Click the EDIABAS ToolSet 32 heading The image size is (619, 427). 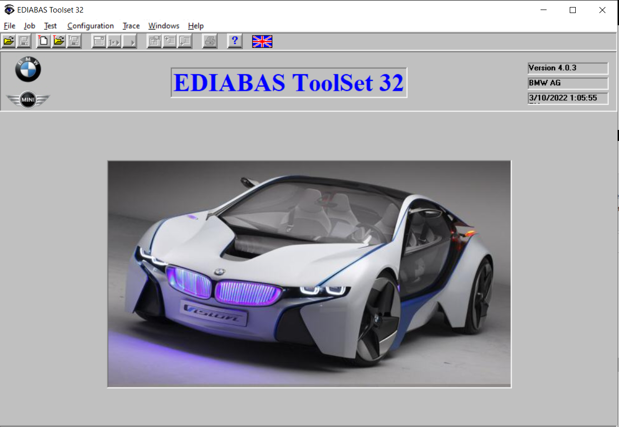[x=289, y=82]
